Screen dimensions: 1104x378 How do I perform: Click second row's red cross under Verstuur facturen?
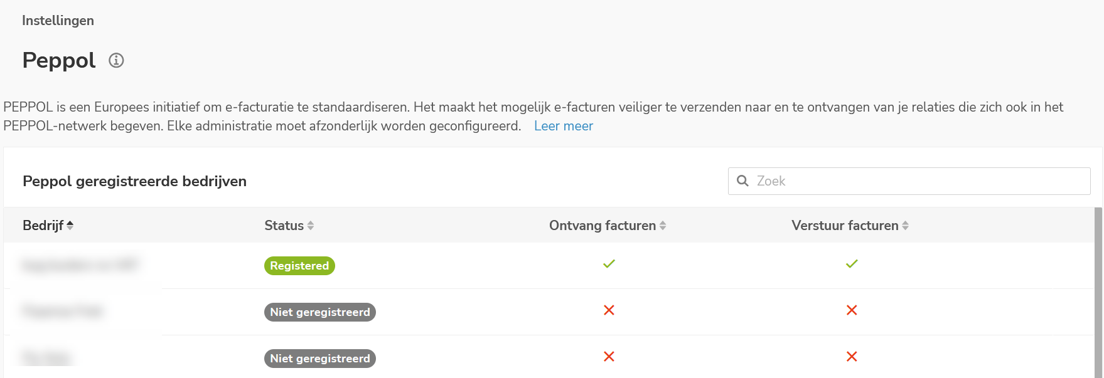tap(852, 310)
